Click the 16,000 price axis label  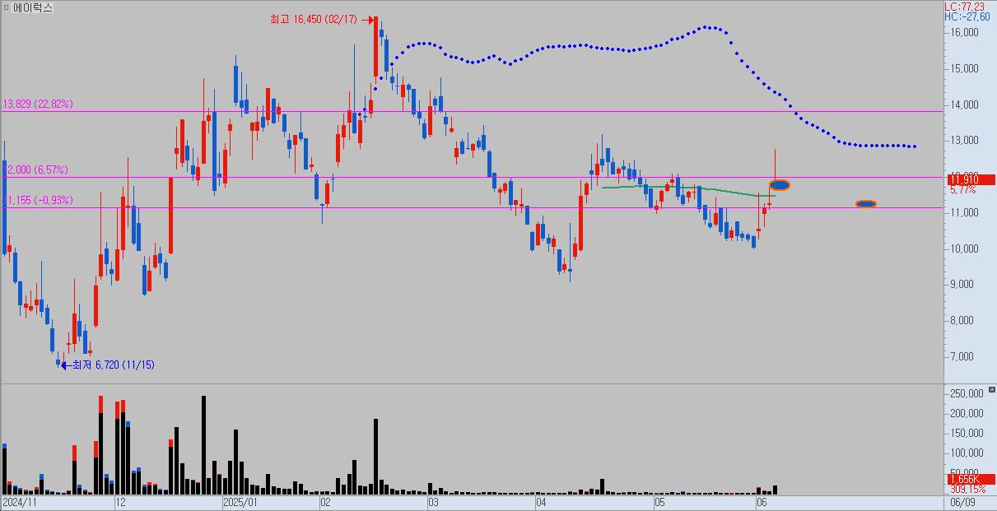click(x=964, y=33)
